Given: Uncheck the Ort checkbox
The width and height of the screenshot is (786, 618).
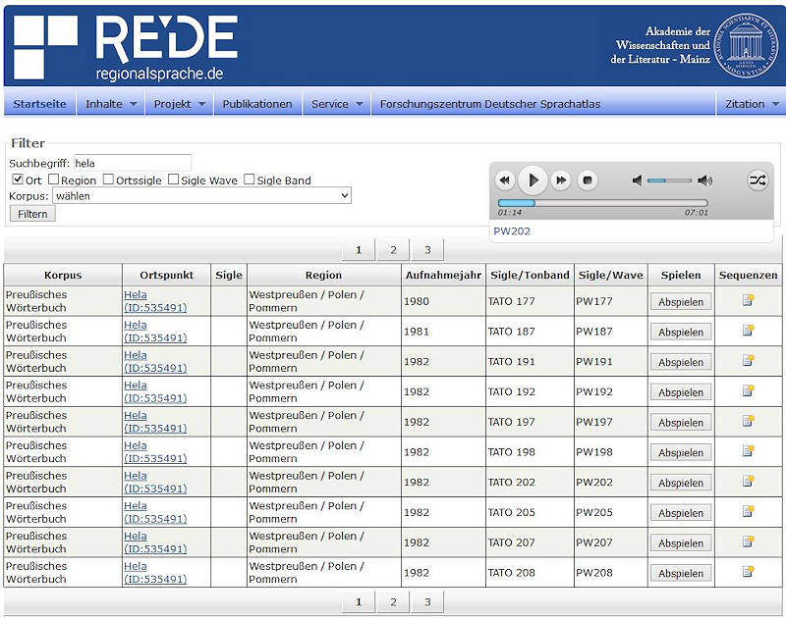Looking at the screenshot, I should 18,180.
